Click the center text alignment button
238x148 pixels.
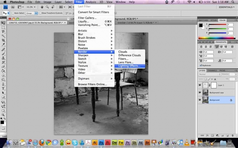tap(206, 47)
